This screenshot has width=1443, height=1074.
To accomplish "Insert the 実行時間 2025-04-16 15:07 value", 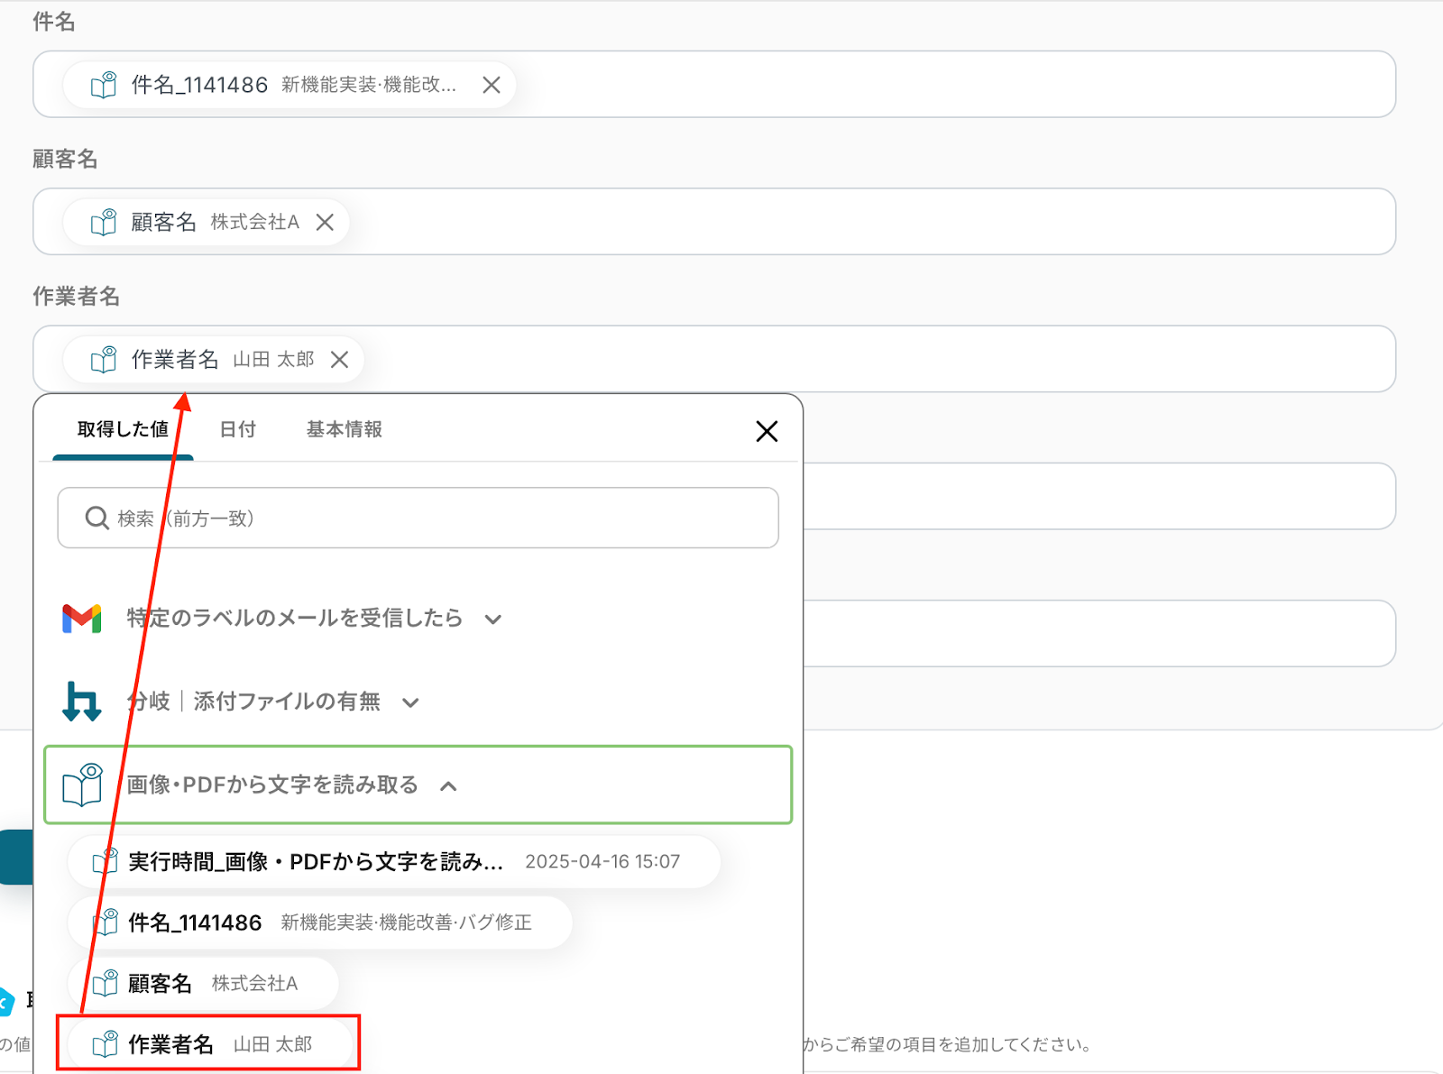I will click(394, 862).
